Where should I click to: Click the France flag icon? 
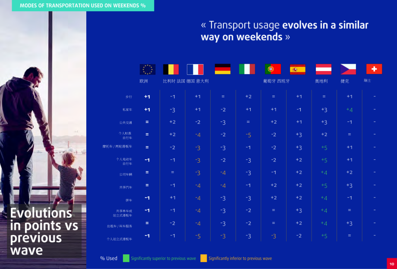195,69
